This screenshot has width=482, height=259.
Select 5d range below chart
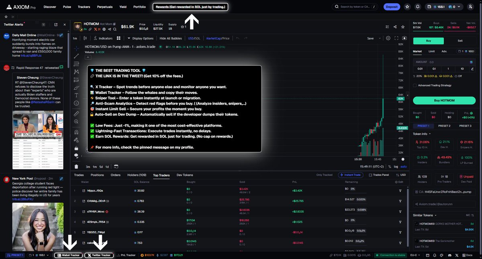(101, 166)
